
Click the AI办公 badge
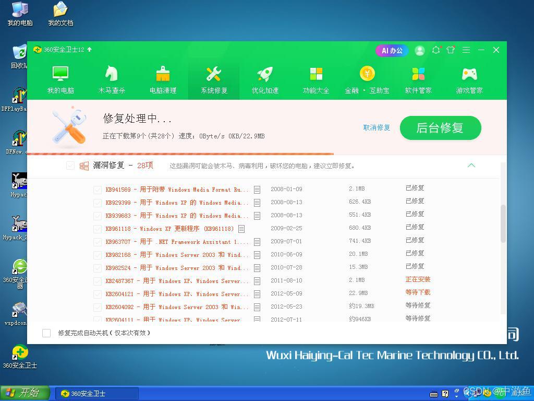coord(392,51)
